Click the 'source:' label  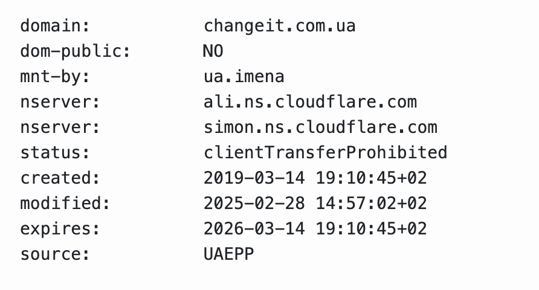55,254
